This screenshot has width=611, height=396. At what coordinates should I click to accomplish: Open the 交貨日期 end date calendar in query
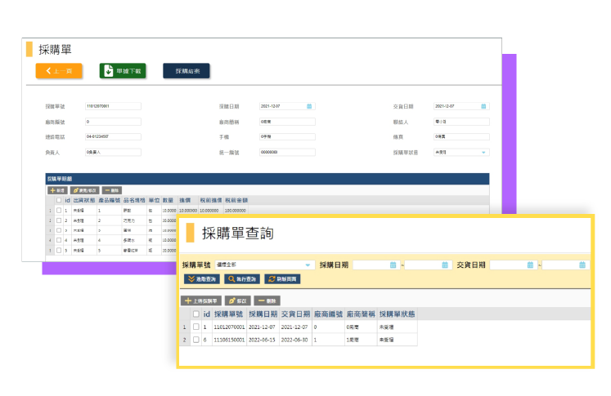[x=582, y=265]
